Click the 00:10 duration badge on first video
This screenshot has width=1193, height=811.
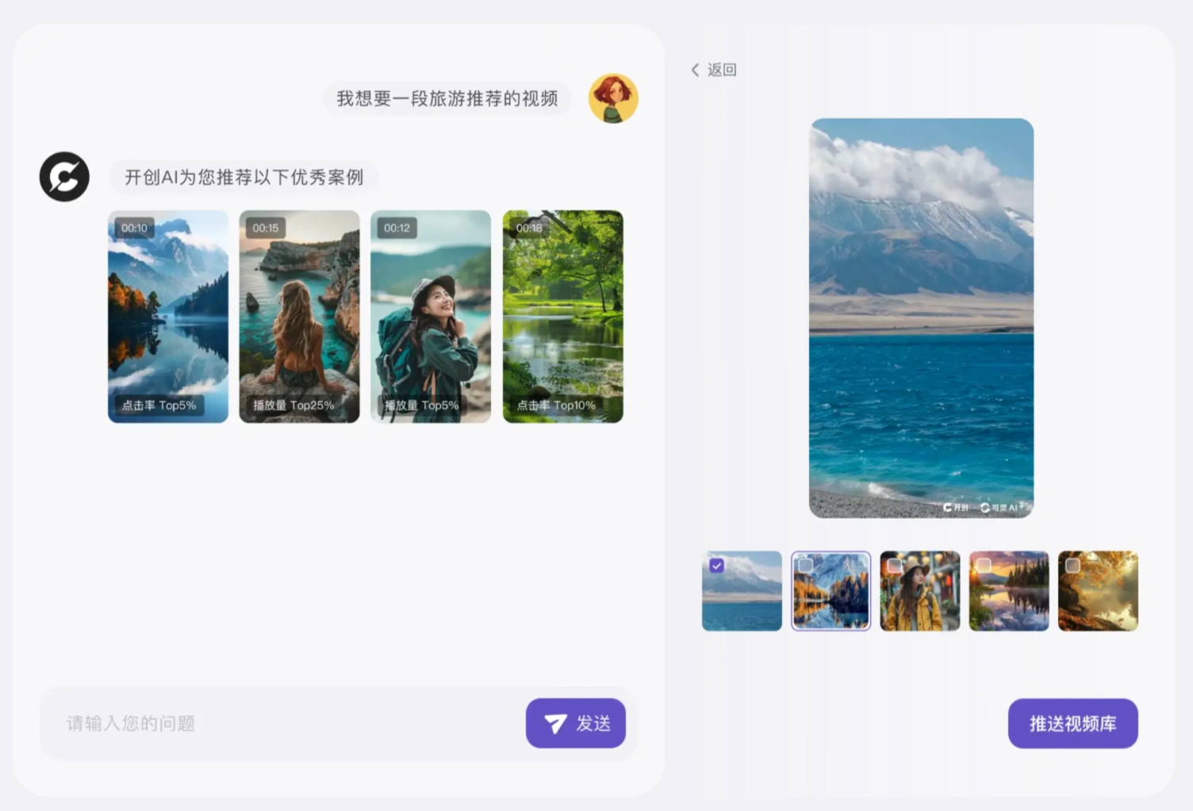[x=134, y=228]
